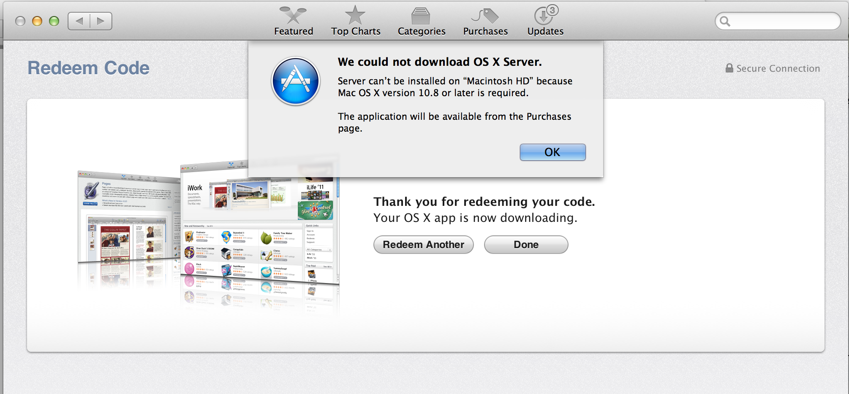849x394 pixels.
Task: Click the Secure Connection text
Action: 778,68
